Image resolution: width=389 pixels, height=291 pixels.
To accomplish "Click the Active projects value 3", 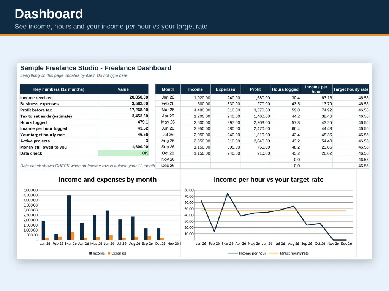I will tap(147, 141).
